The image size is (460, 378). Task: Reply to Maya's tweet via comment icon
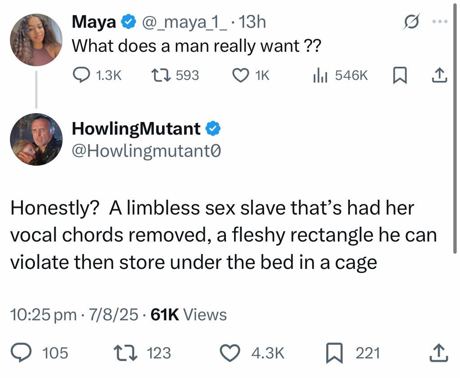point(81,75)
